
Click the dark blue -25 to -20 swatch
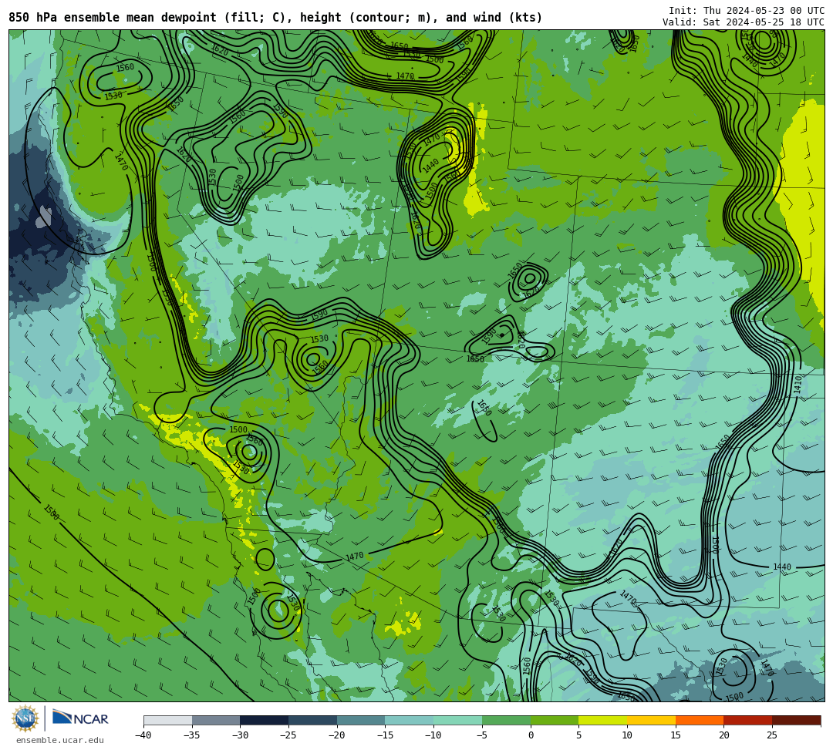313,720
